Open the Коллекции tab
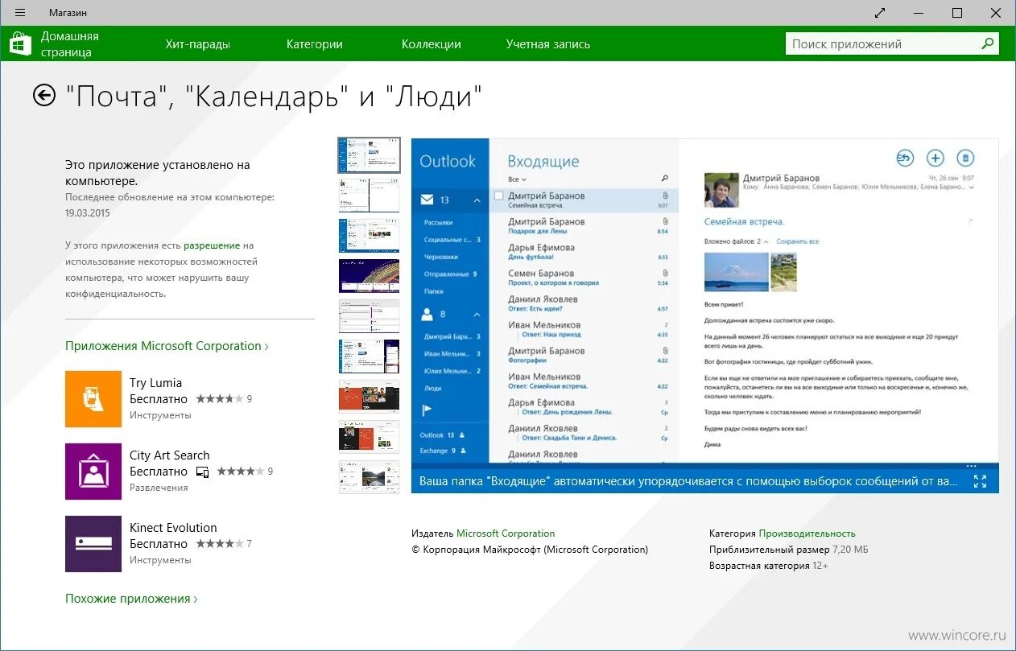This screenshot has height=651, width=1016. [431, 43]
